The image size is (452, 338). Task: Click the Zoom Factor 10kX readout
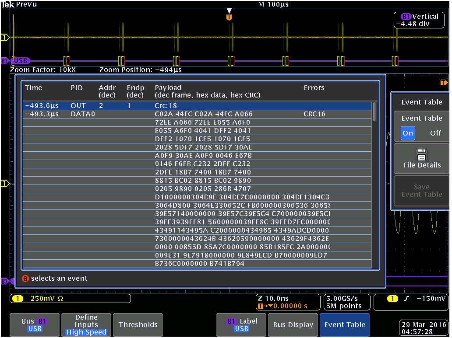[x=43, y=70]
